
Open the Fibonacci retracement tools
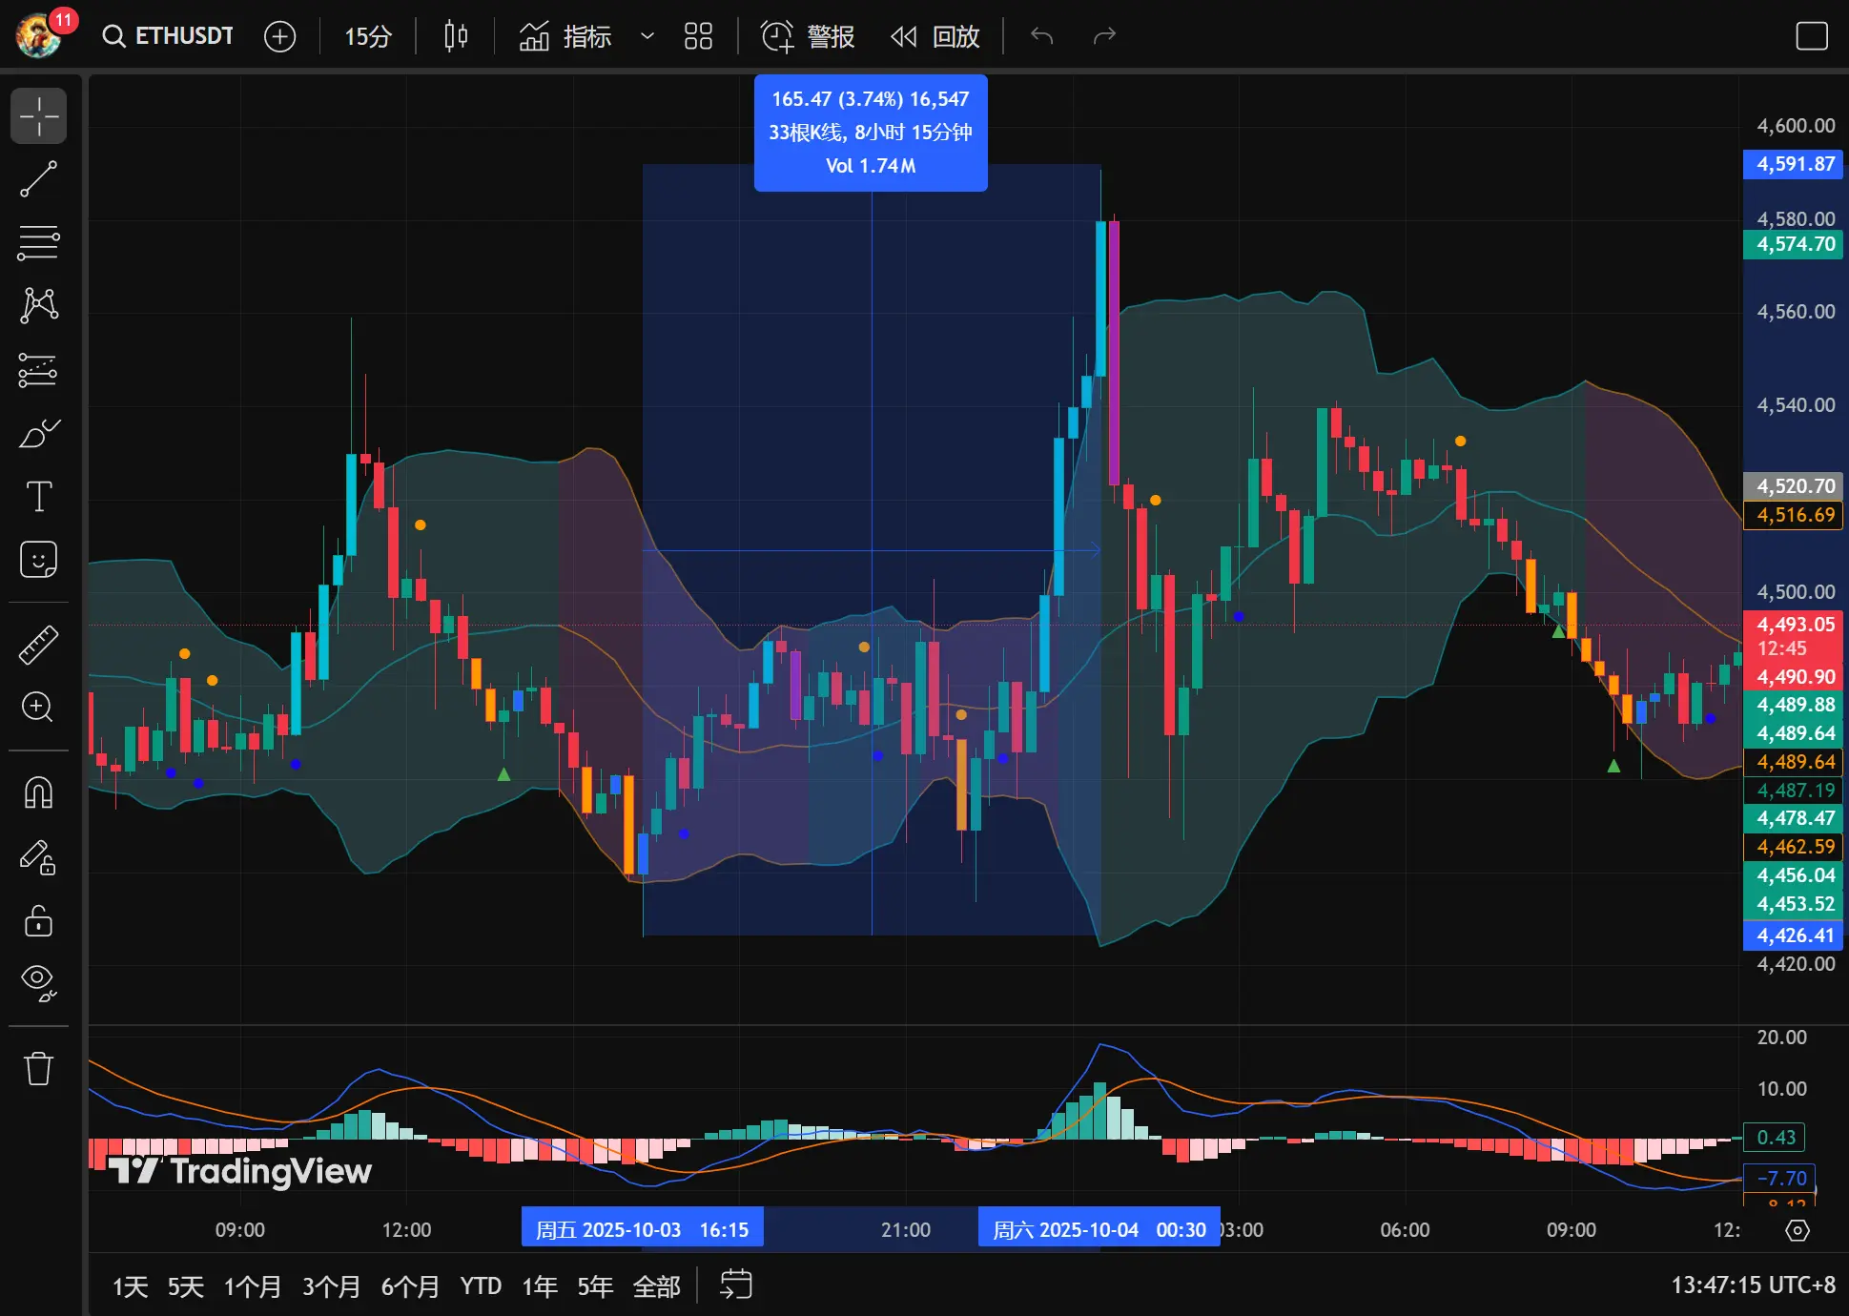pyautogui.click(x=38, y=242)
